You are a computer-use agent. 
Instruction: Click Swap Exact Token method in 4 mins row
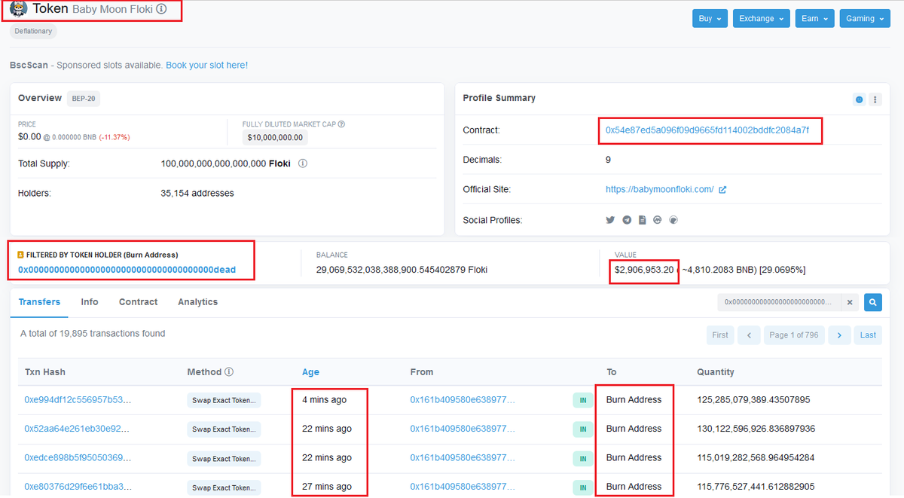pos(224,400)
